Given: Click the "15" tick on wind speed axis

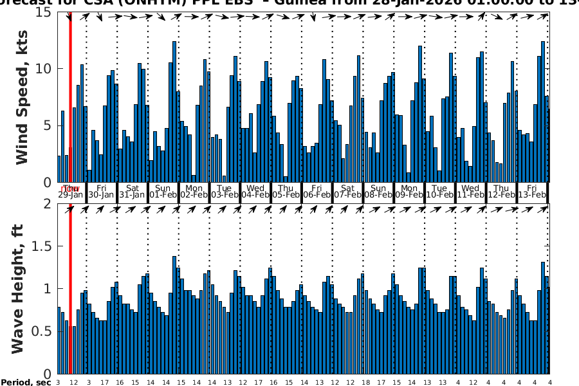Looking at the screenshot, I should (45, 12).
